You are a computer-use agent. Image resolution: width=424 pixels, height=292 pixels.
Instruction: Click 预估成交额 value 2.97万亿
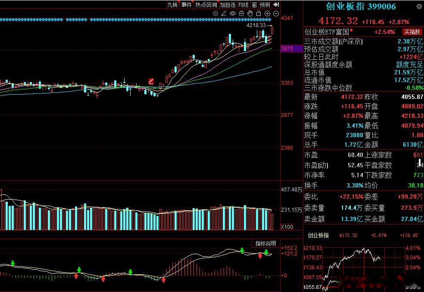[410, 49]
